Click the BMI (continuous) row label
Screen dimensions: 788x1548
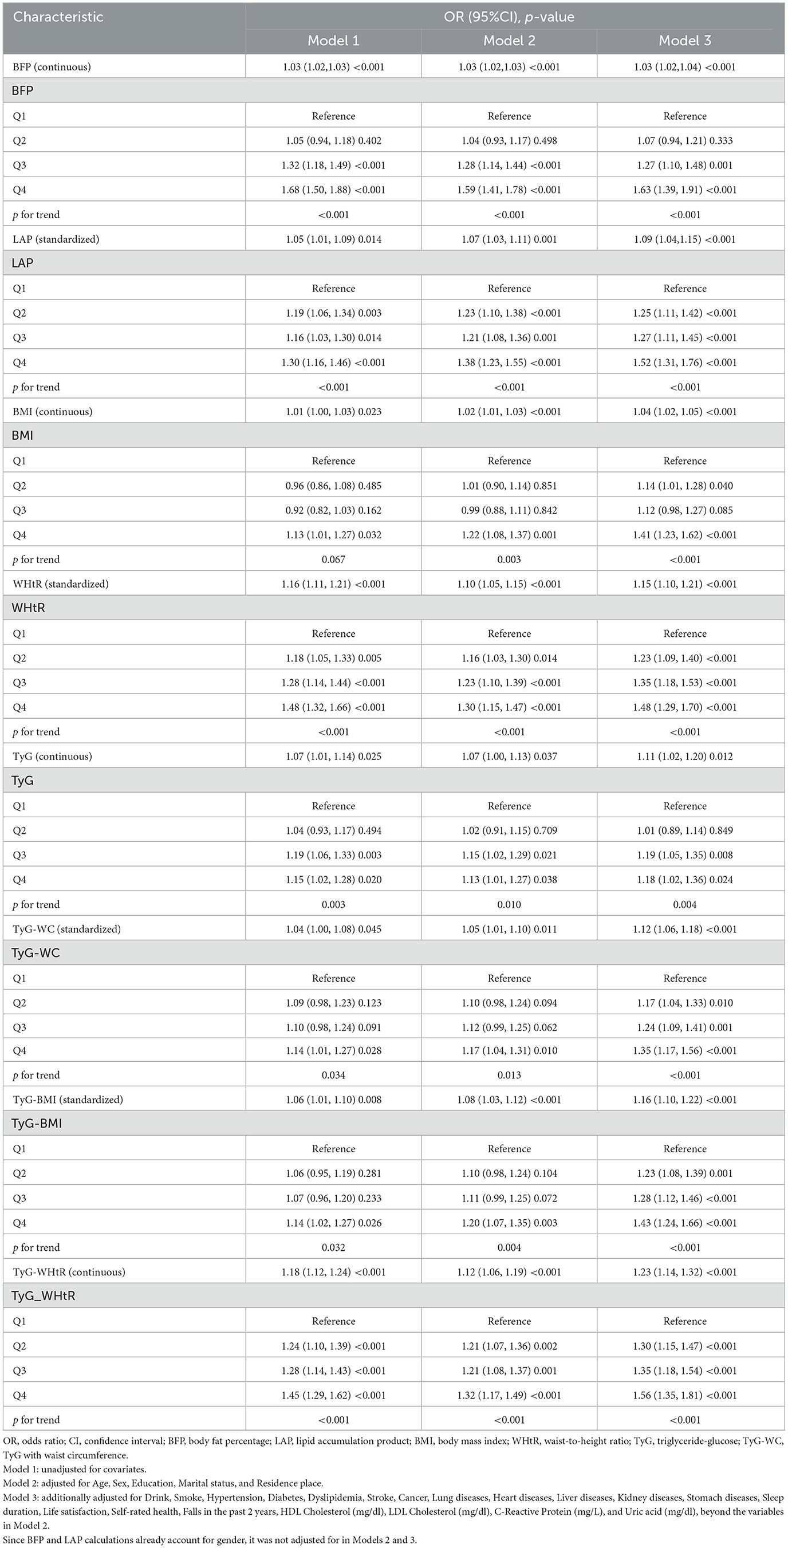pos(53,412)
